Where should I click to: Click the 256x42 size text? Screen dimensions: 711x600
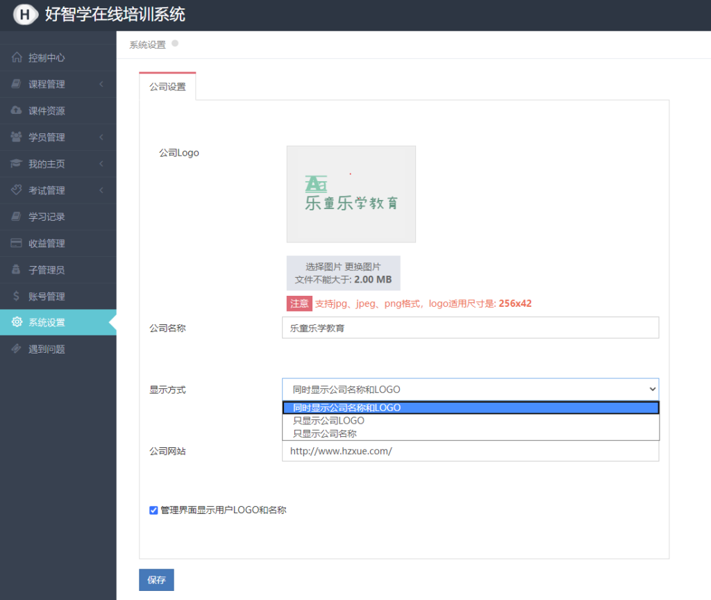(515, 303)
